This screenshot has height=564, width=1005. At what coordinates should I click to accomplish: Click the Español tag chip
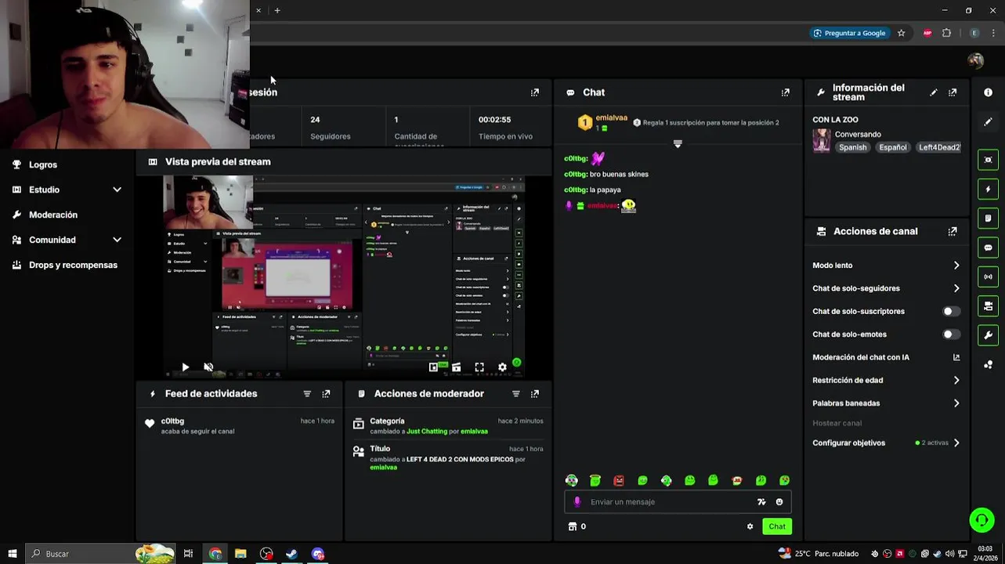892,147
